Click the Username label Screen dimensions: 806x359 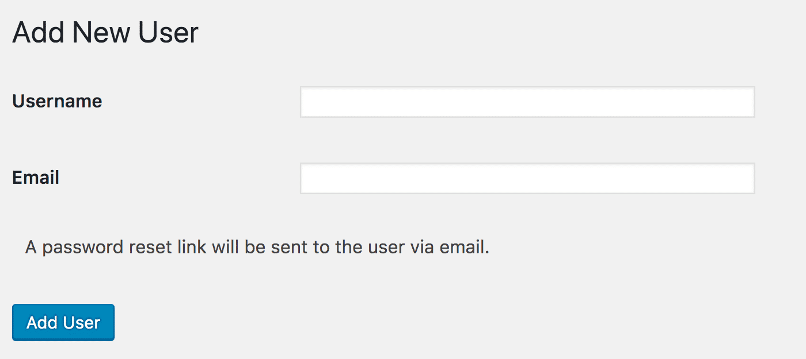(x=56, y=102)
